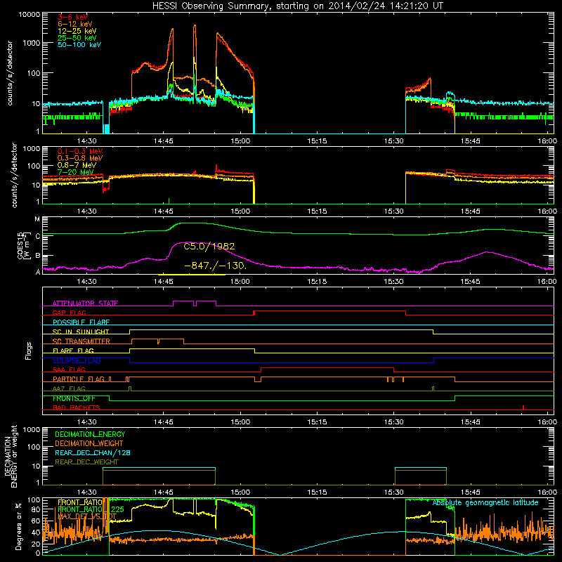562x562 pixels.
Task: Select the olive AAZ_FLAG label
Action: tap(69, 389)
